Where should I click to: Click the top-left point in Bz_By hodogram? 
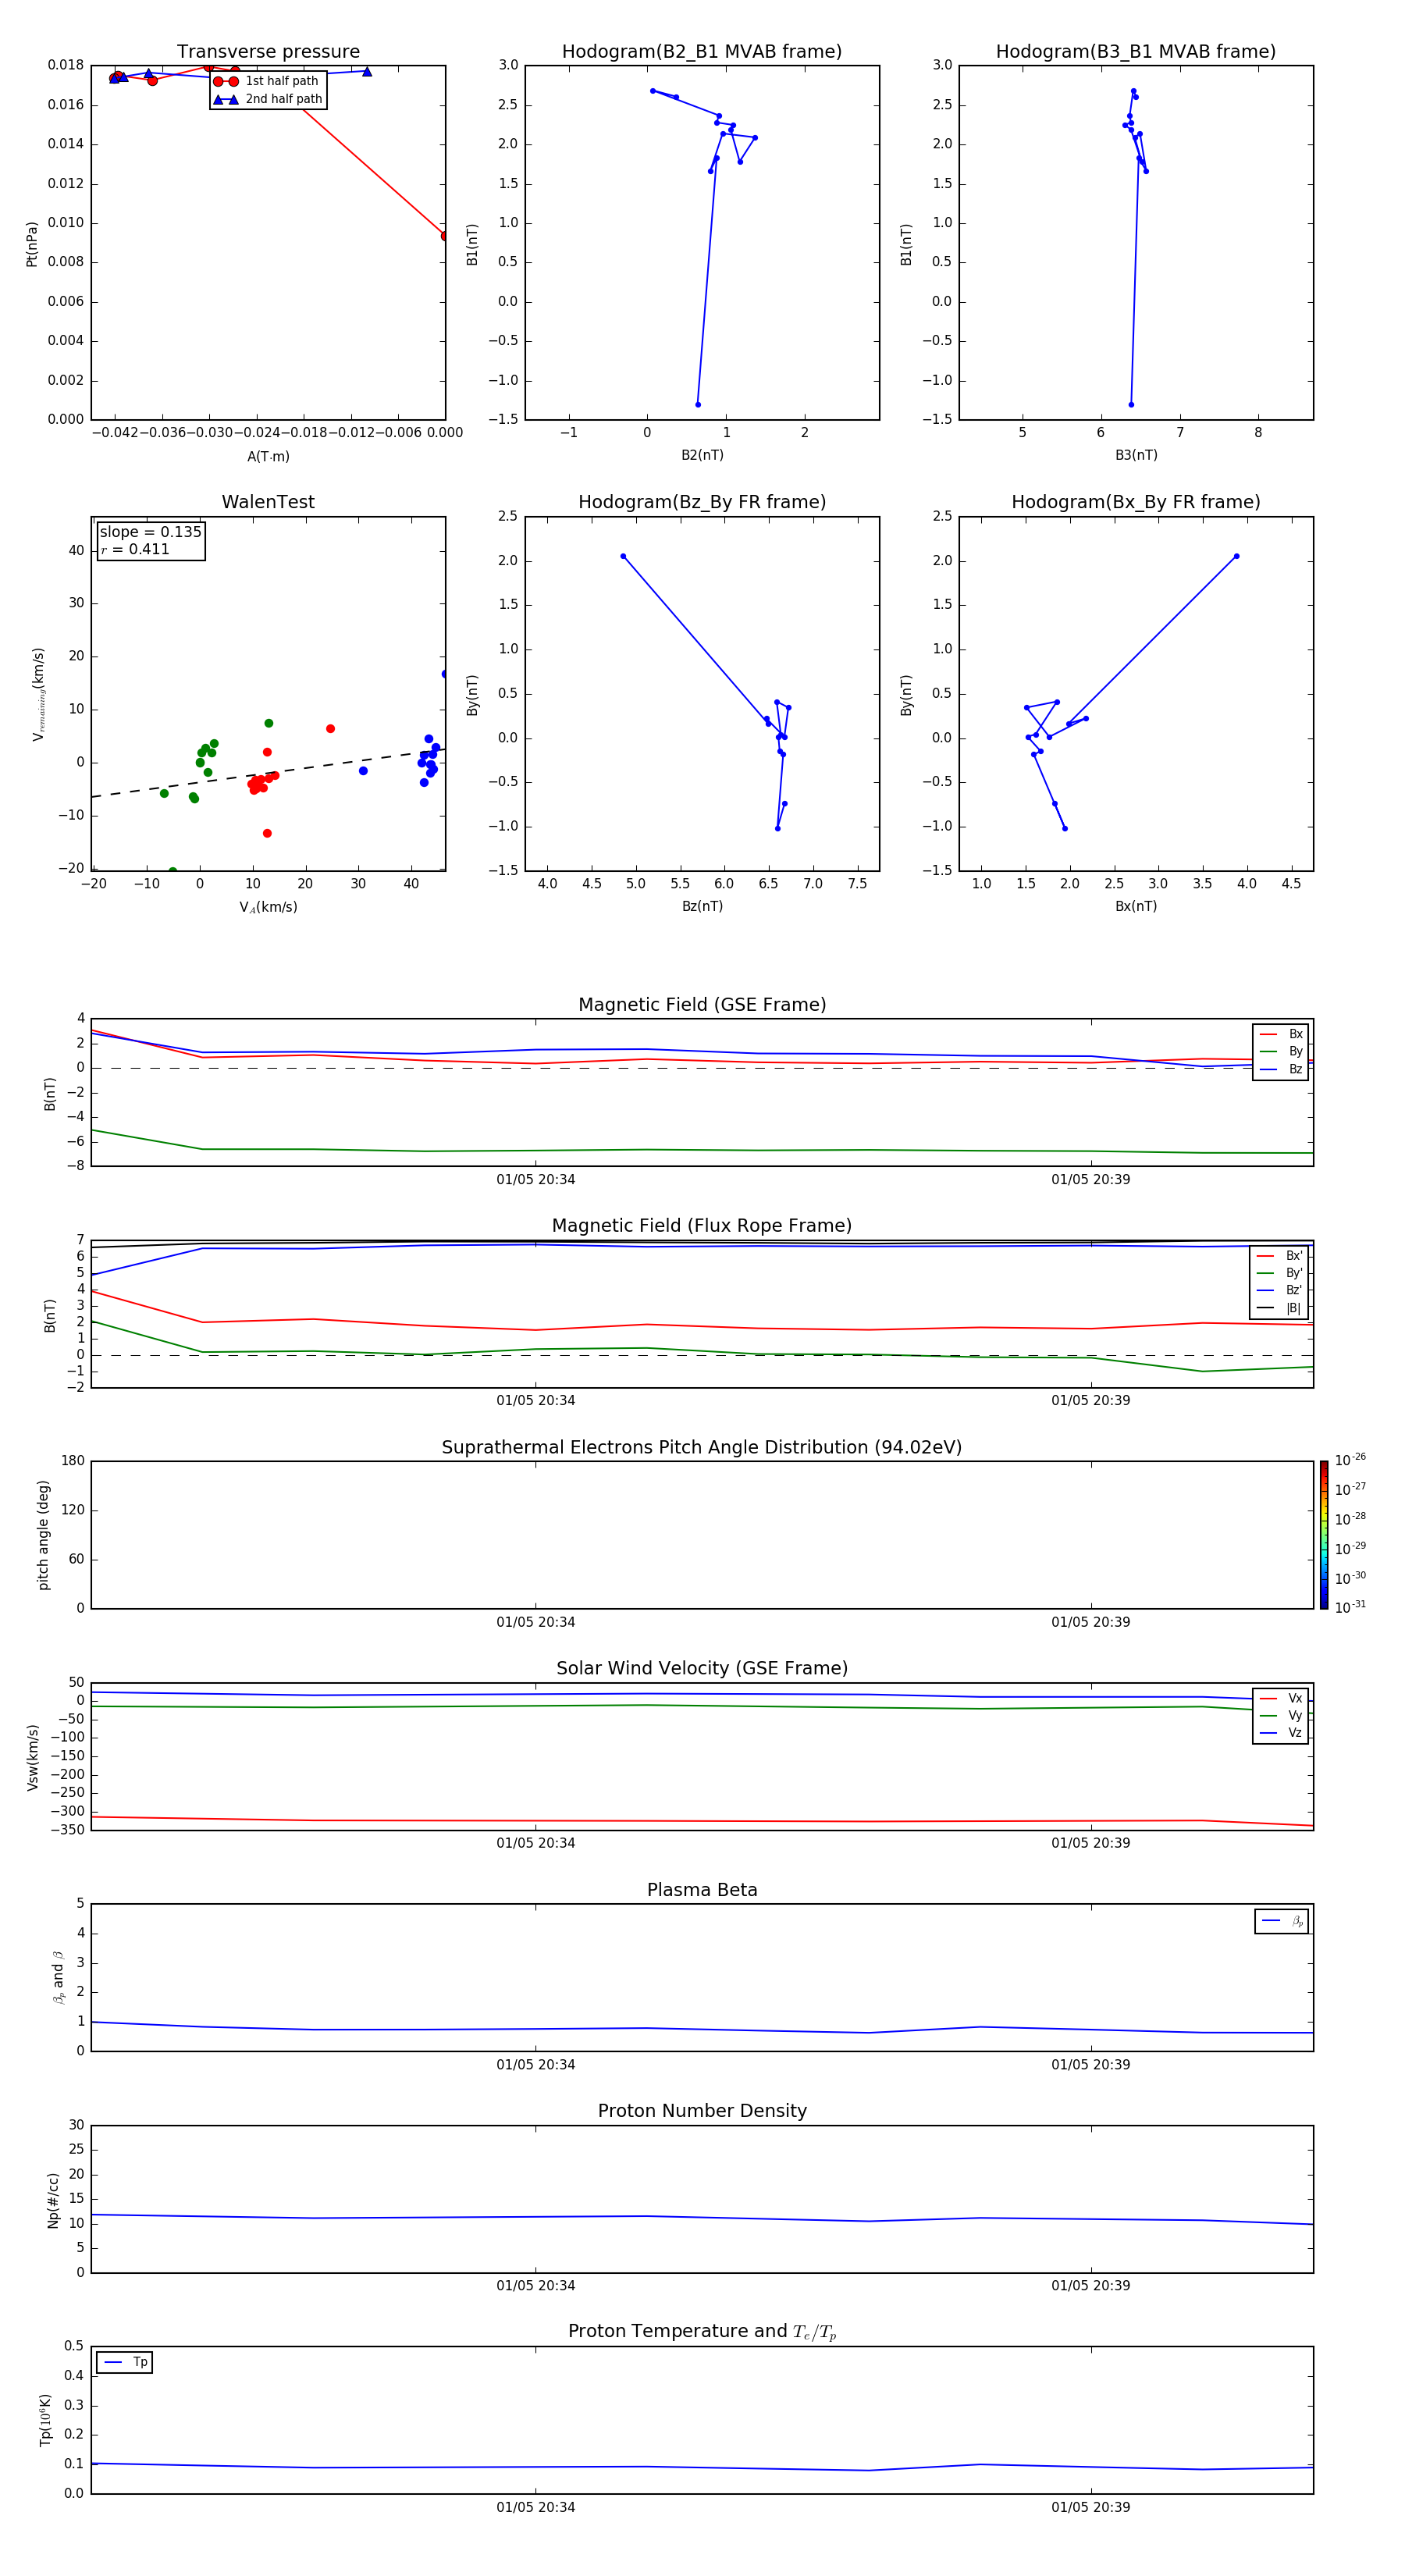623,556
